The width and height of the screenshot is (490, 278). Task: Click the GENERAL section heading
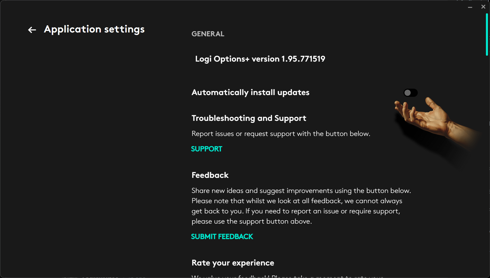click(x=208, y=34)
